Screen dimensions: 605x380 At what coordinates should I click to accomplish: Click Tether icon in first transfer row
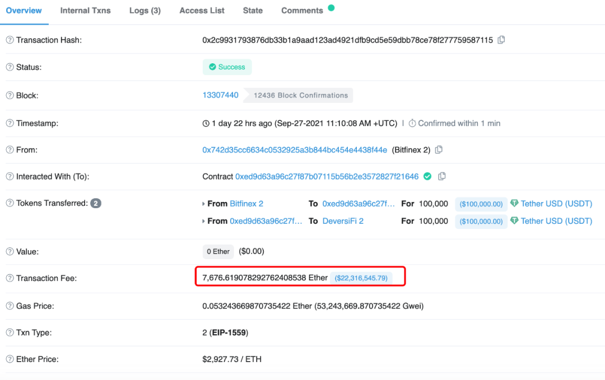(x=514, y=203)
